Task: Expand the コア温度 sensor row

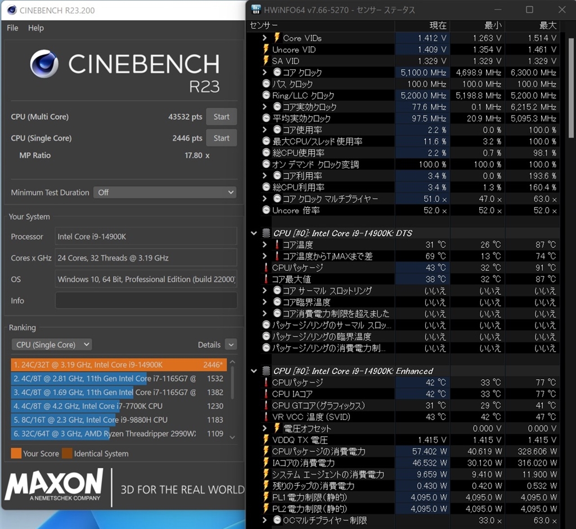Action: [x=265, y=245]
